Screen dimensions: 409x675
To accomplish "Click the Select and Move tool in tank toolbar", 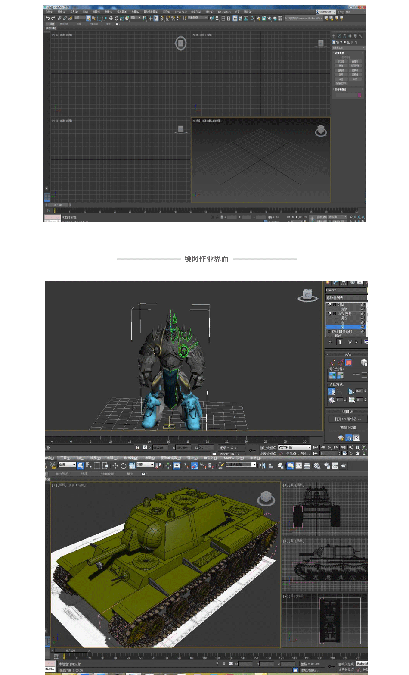I will [115, 466].
